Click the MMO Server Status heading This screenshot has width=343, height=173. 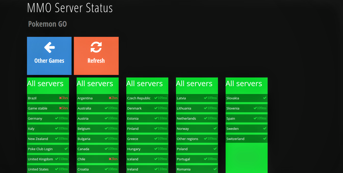70,8
